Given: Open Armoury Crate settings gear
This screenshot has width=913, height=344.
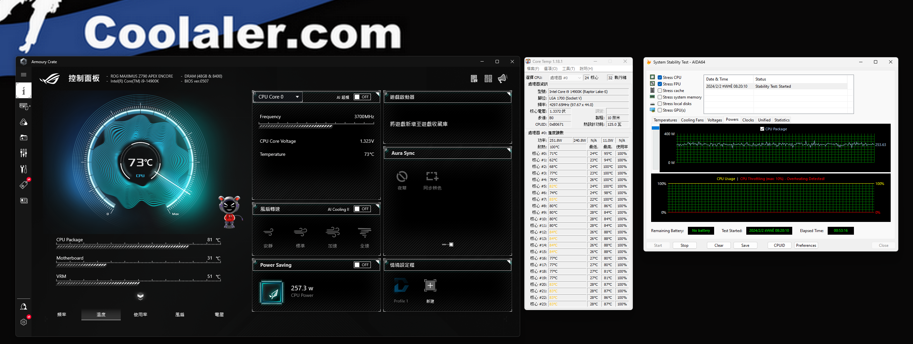Looking at the screenshot, I should 24,322.
